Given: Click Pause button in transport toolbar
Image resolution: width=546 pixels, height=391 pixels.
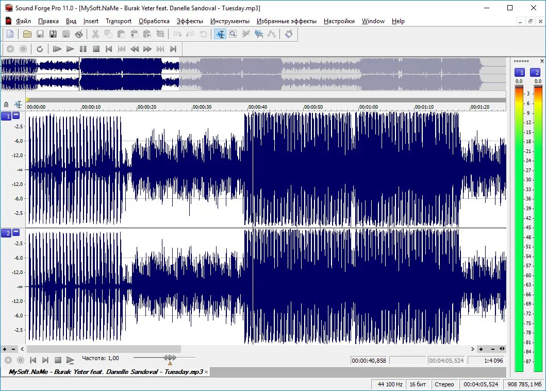Looking at the screenshot, I should click(83, 49).
